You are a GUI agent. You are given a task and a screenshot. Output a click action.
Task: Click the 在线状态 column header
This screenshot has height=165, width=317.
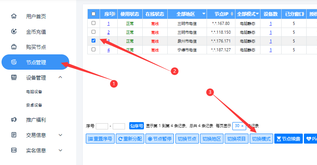pos(155,14)
